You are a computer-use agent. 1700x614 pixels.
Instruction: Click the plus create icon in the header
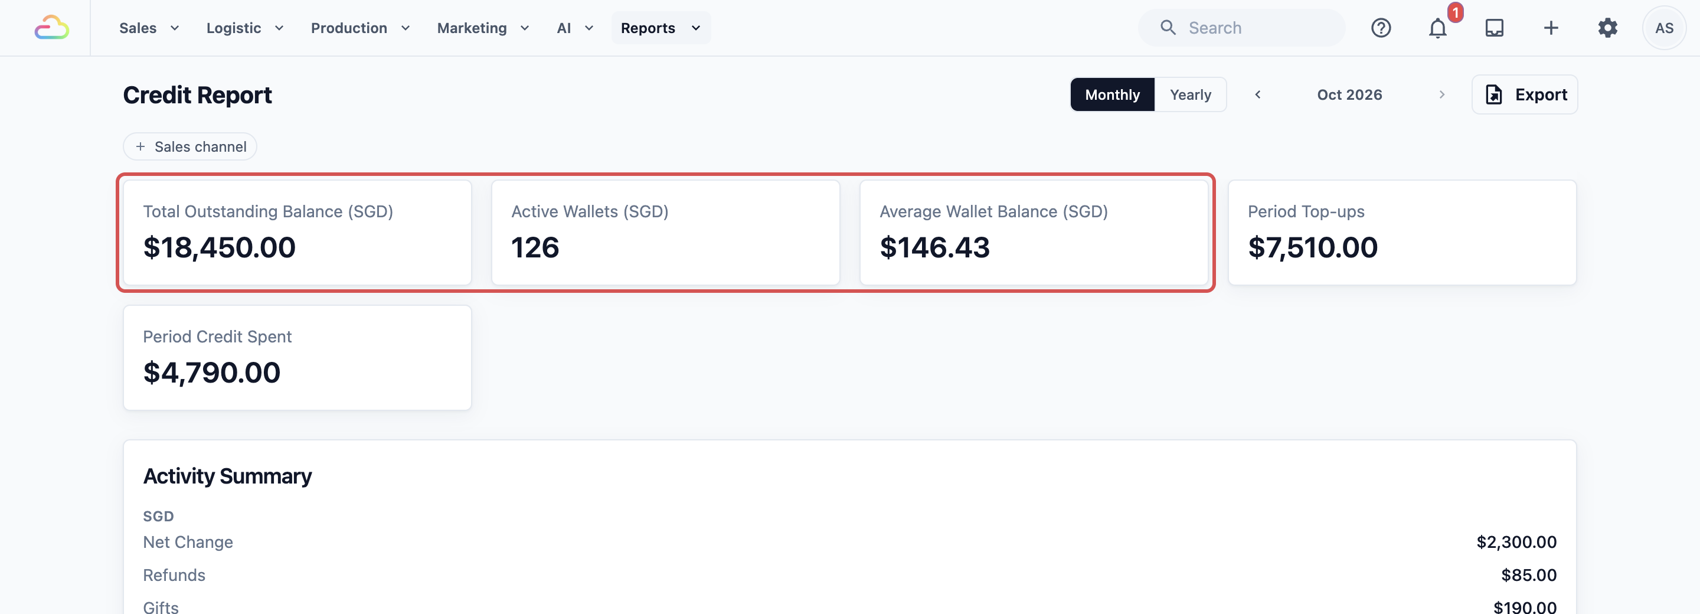point(1551,28)
